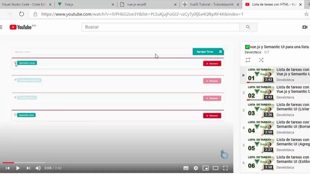Close the Tutorialspoint tab
This screenshot has width=310, height=174.
tap(238, 4)
